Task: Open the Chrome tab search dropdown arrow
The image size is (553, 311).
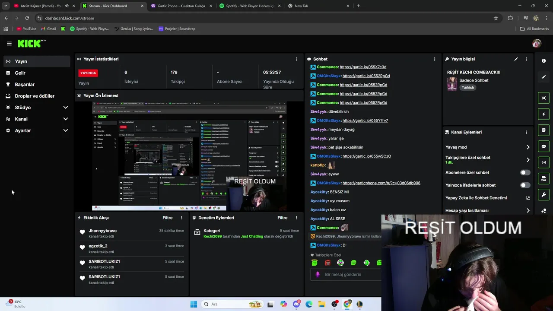Action: [6, 6]
